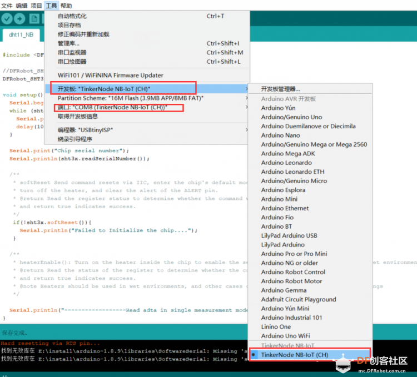
Task: Click the Upload arrow toolbar icon
Action: (x=19, y=18)
